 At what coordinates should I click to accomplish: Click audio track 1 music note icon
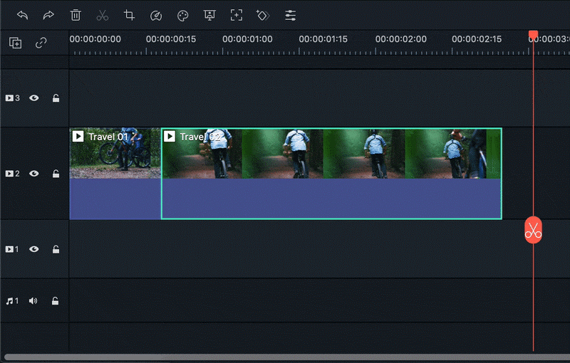[9, 301]
